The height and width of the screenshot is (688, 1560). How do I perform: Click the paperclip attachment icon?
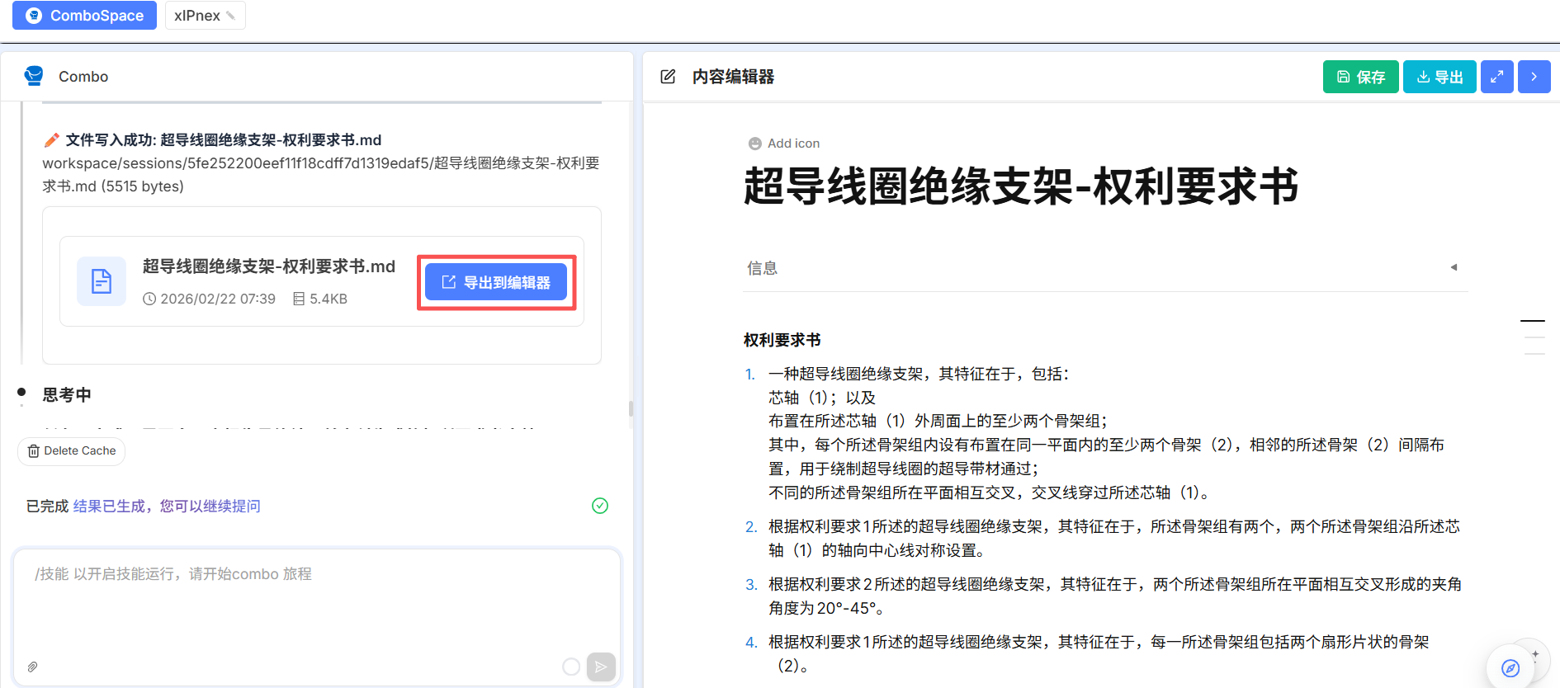[x=32, y=667]
